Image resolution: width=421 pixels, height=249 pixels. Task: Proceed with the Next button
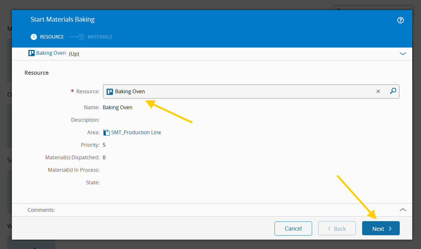coord(378,228)
